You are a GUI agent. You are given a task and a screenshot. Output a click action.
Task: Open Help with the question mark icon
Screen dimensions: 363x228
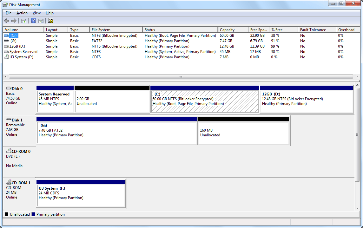[x=34, y=21]
